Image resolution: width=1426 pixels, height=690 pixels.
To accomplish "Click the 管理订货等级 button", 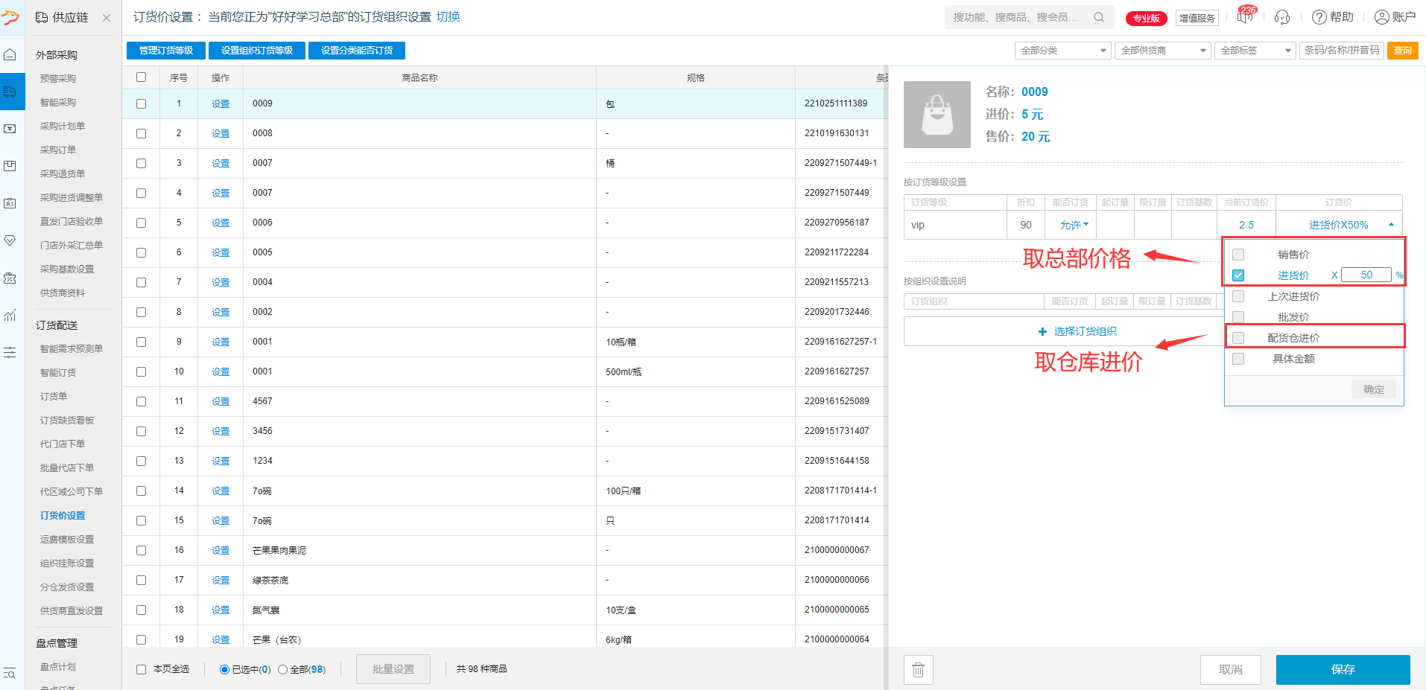I will [166, 51].
